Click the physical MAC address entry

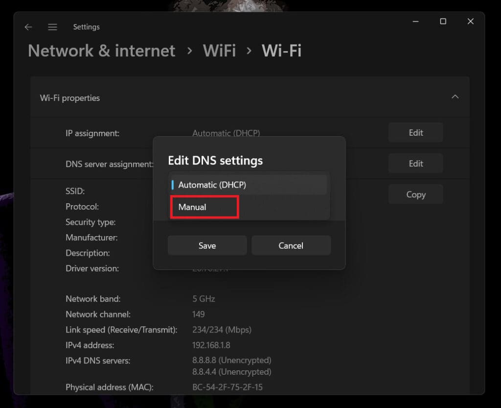coord(228,387)
